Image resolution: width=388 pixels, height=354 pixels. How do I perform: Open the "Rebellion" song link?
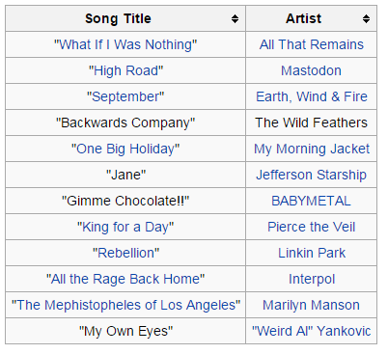pyautogui.click(x=125, y=253)
